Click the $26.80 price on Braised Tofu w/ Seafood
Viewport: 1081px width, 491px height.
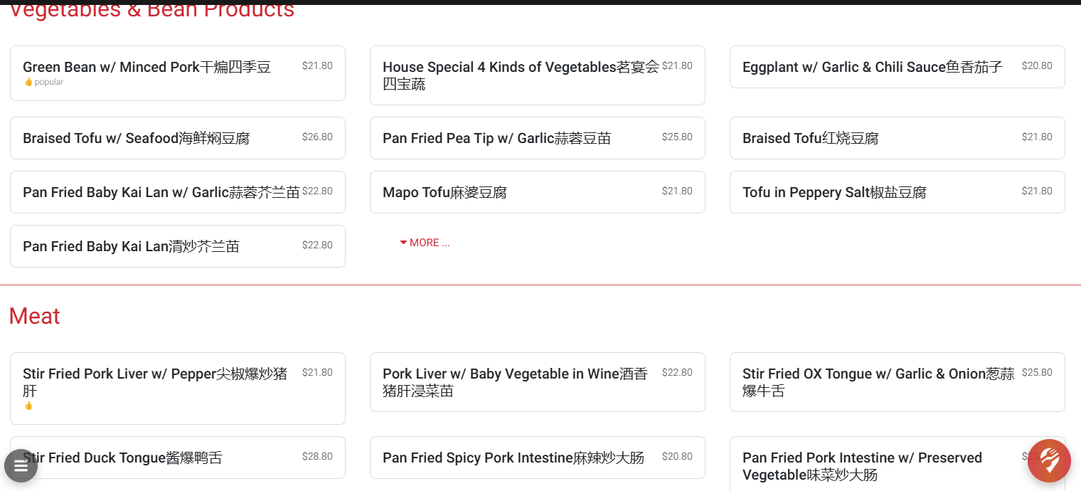pyautogui.click(x=317, y=137)
